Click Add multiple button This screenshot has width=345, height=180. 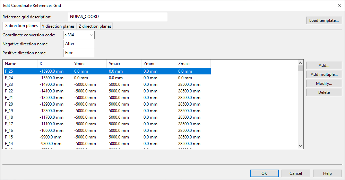tap(324, 74)
